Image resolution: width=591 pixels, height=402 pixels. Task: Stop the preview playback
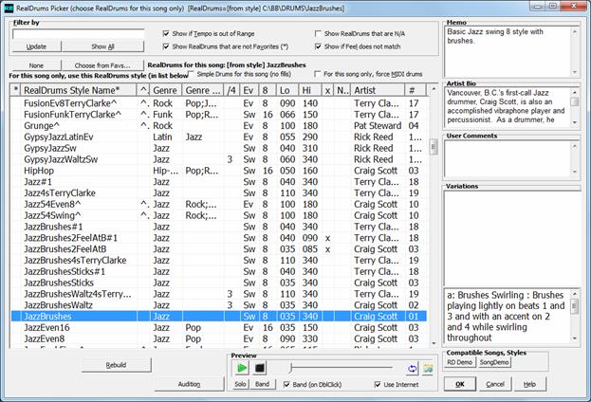coord(259,368)
